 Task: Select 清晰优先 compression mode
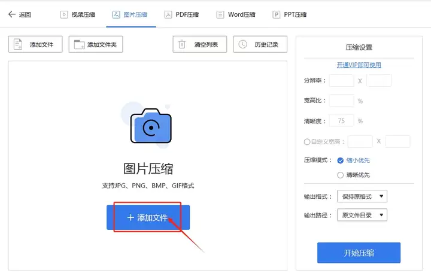[340, 175]
